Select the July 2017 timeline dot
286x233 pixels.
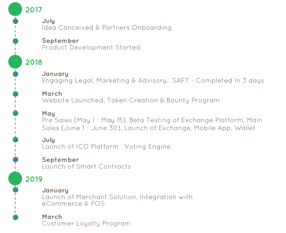[x=15, y=21]
